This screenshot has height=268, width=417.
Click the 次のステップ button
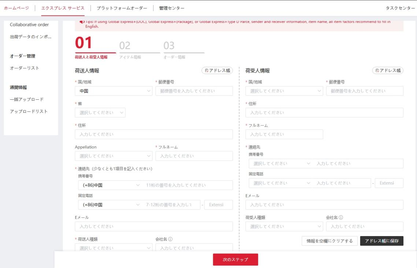tap(236, 259)
